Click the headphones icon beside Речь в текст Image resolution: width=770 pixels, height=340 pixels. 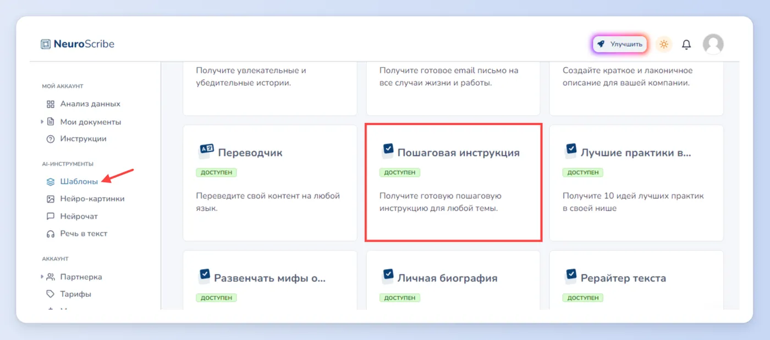[x=51, y=233]
